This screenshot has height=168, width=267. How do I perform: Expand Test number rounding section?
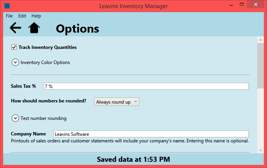(15, 118)
